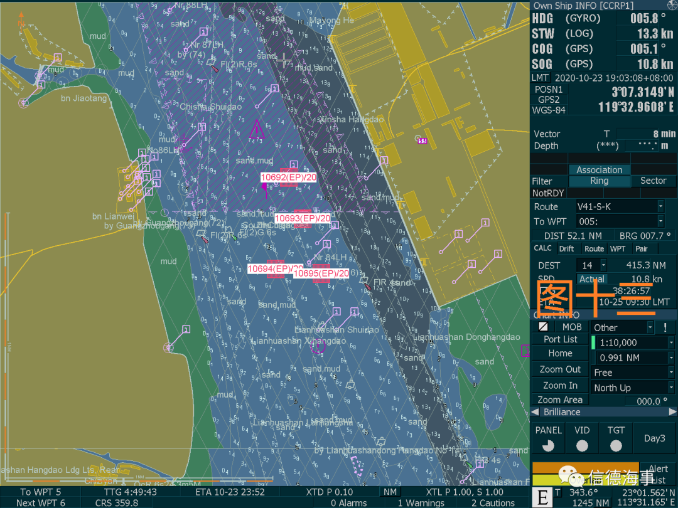678x508 pixels.
Task: Decrease brilliance with the left arrow
Action: coord(535,412)
